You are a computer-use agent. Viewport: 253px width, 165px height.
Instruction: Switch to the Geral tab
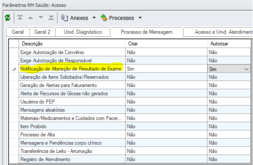tap(18, 32)
